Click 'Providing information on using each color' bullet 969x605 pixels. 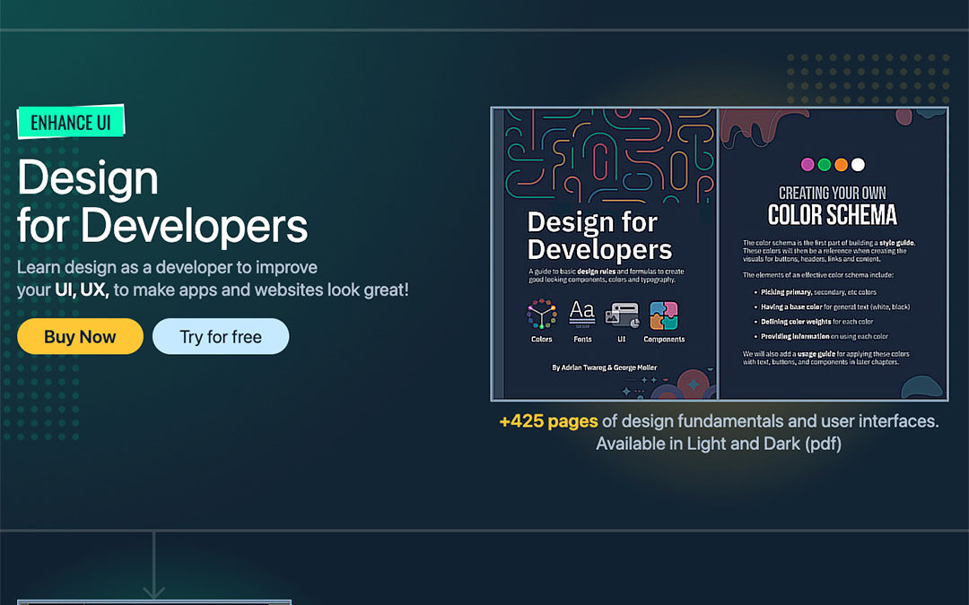coord(824,336)
